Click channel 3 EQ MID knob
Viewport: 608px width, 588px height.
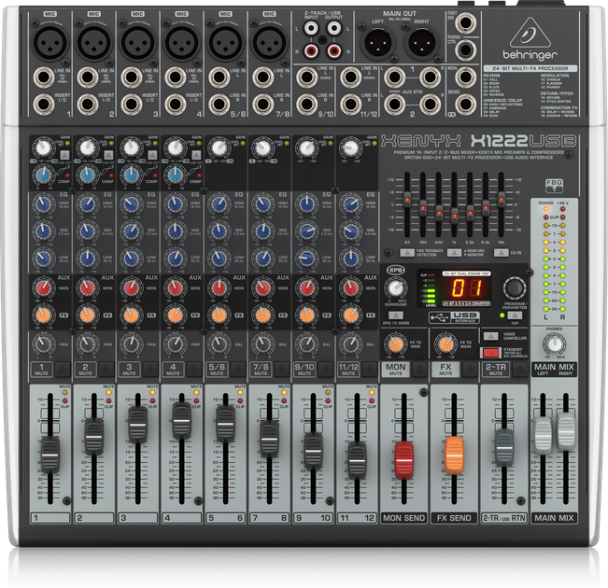tap(131, 231)
